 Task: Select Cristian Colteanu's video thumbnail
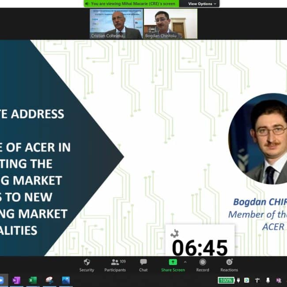(116, 24)
